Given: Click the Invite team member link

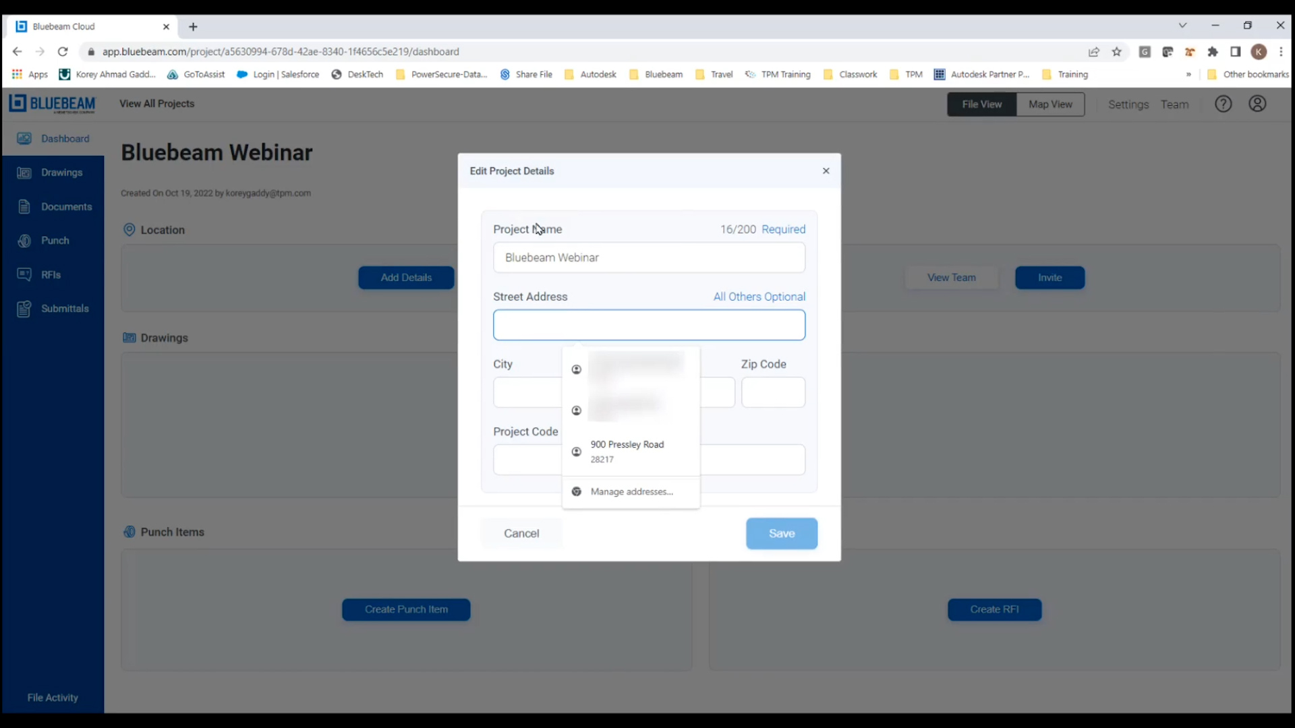Looking at the screenshot, I should point(1049,276).
